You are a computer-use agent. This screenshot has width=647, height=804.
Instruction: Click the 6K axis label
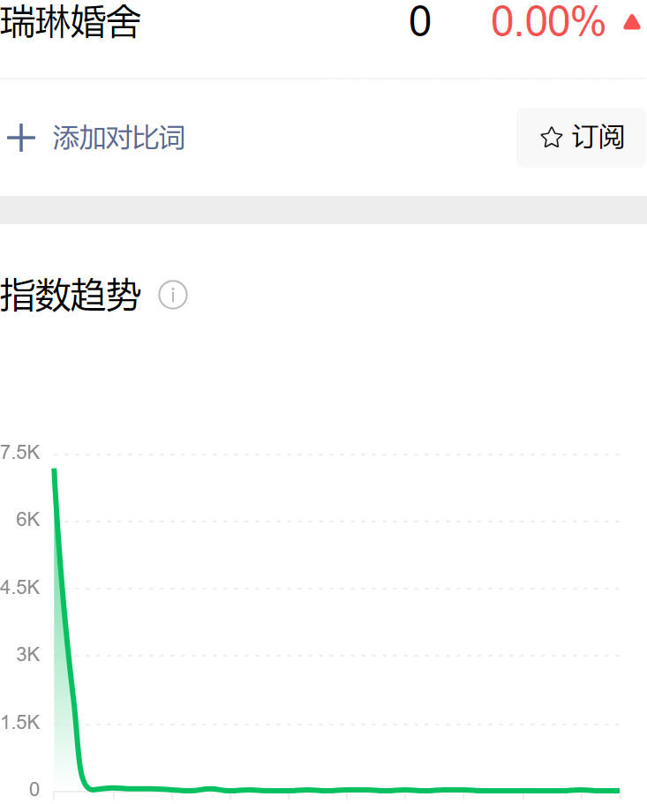coord(27,520)
